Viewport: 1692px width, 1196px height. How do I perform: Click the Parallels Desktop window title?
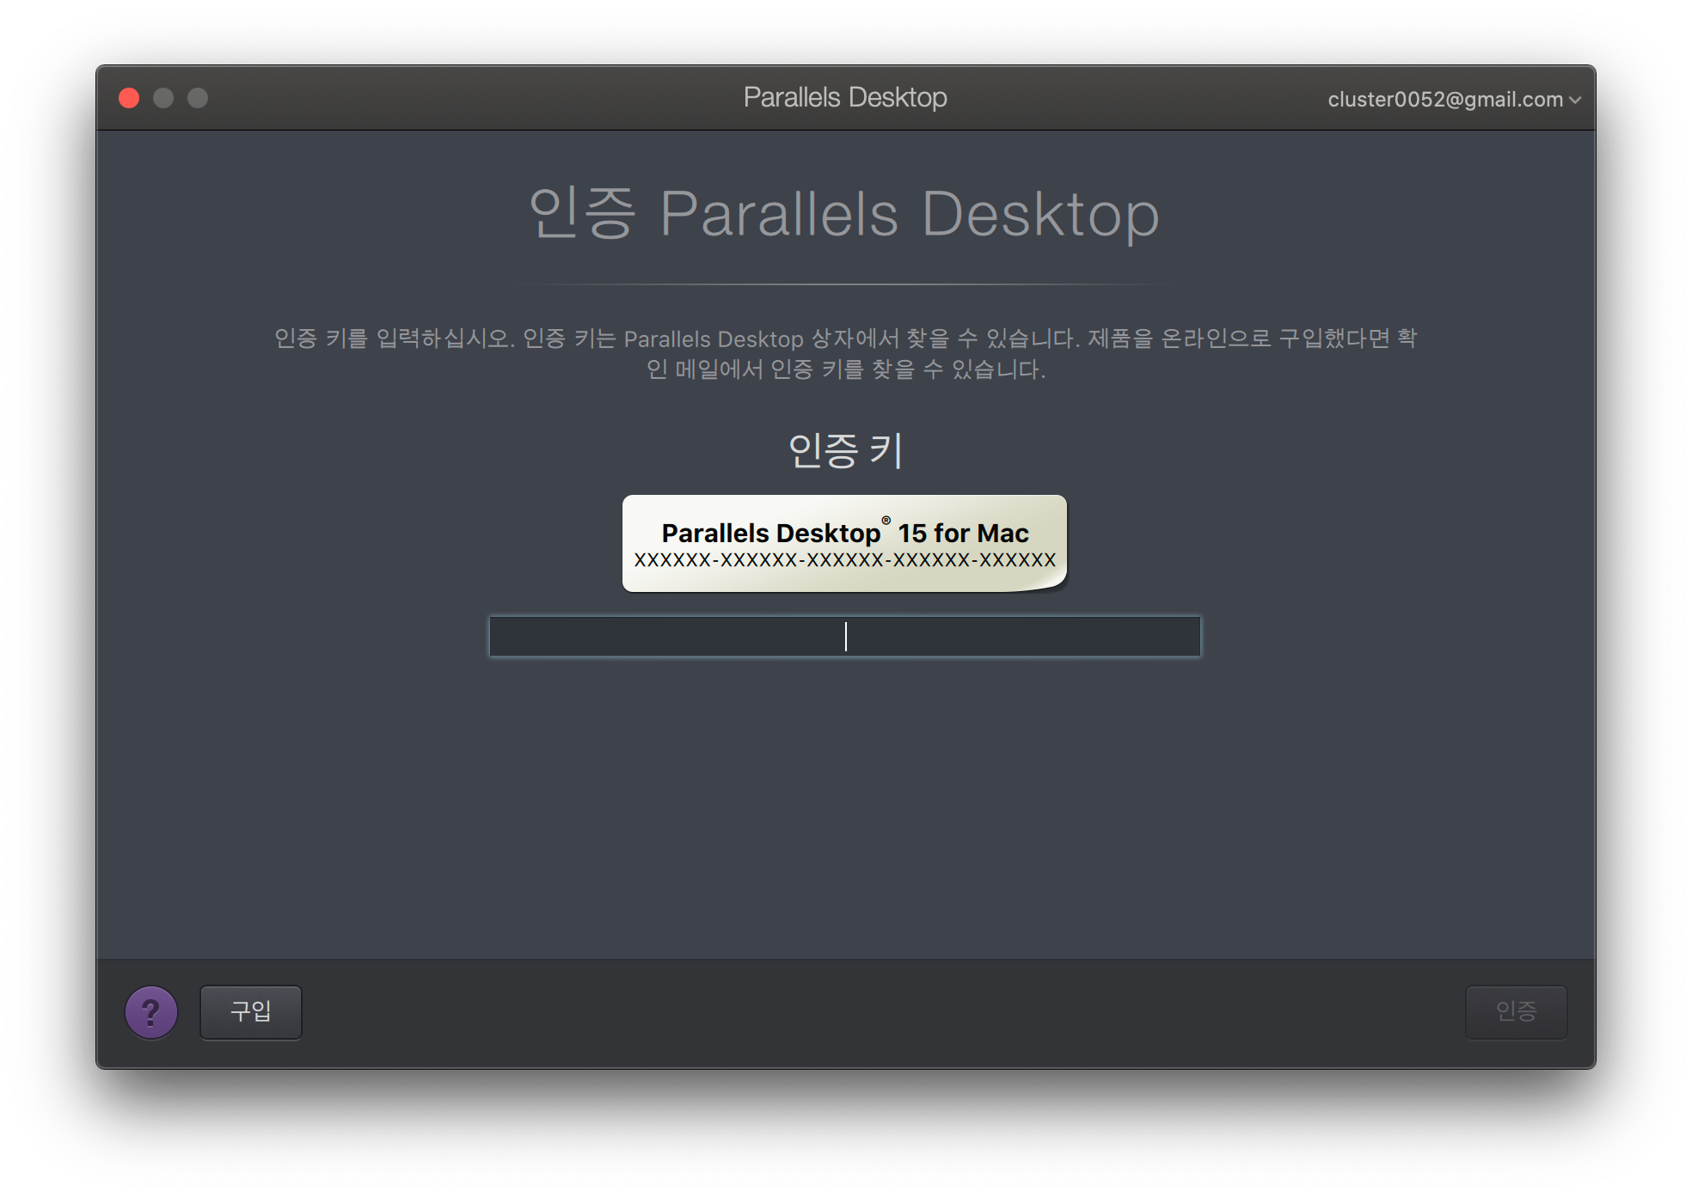(x=844, y=97)
